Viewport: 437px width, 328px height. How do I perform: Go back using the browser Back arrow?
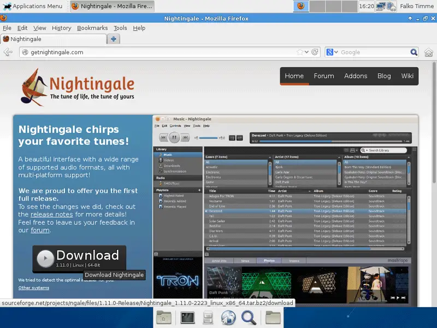coord(8,52)
